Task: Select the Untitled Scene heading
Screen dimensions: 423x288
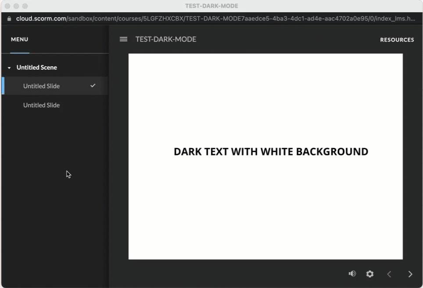Action: click(37, 68)
